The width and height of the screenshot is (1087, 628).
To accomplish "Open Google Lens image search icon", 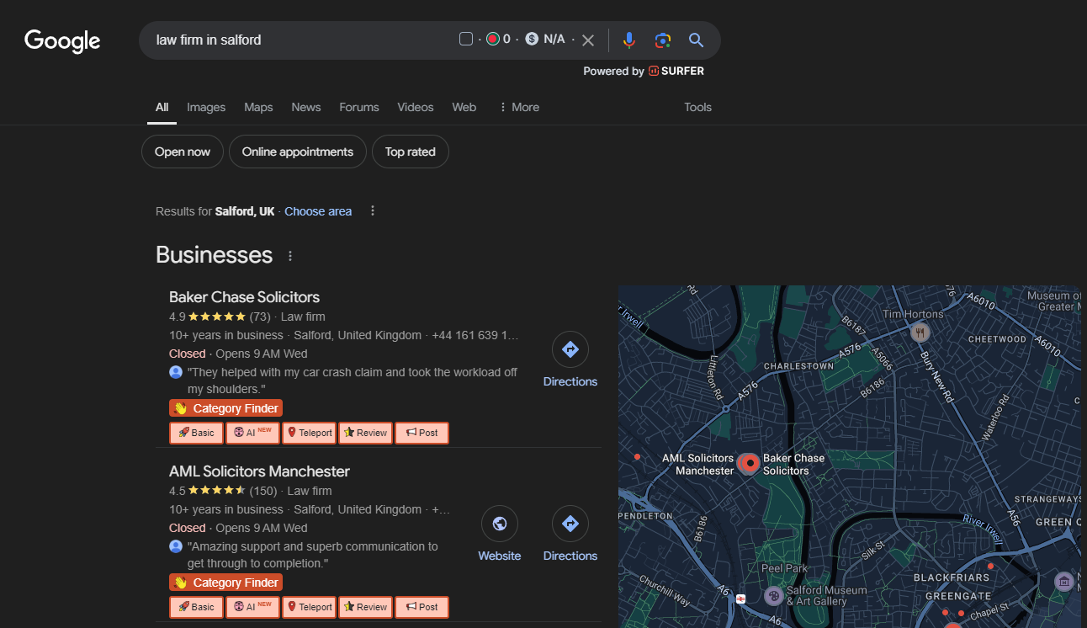I will pos(663,40).
